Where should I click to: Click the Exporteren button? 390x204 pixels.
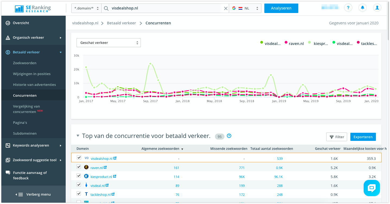point(363,137)
